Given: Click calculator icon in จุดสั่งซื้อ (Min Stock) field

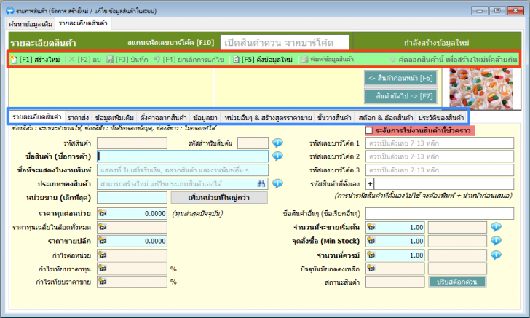Looking at the screenshot, I should pyautogui.click(x=371, y=241).
